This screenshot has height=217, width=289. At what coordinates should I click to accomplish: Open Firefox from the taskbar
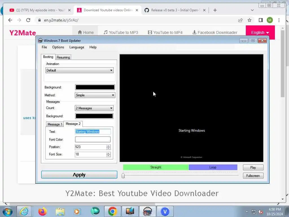(42, 211)
